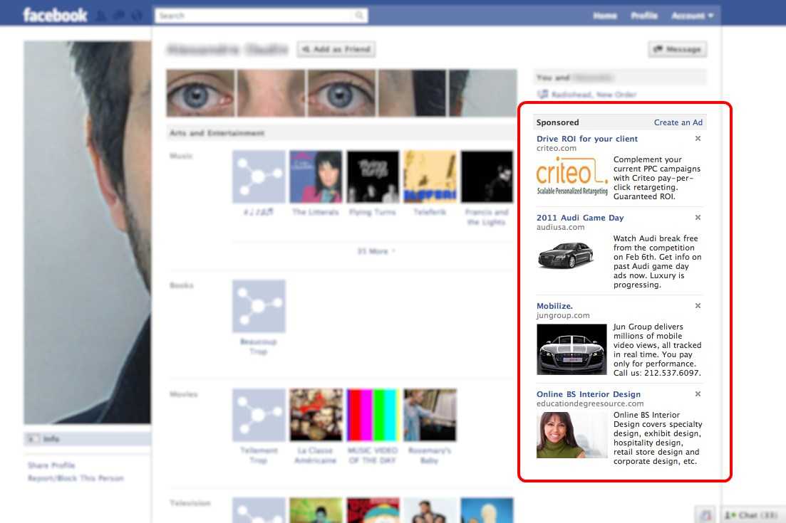
Task: Click the Message button
Action: tap(677, 49)
